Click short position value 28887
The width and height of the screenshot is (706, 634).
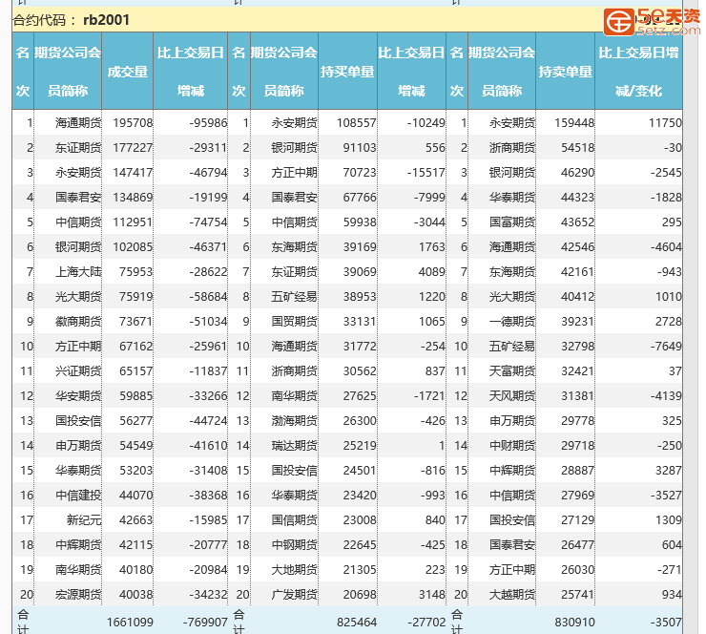point(577,470)
